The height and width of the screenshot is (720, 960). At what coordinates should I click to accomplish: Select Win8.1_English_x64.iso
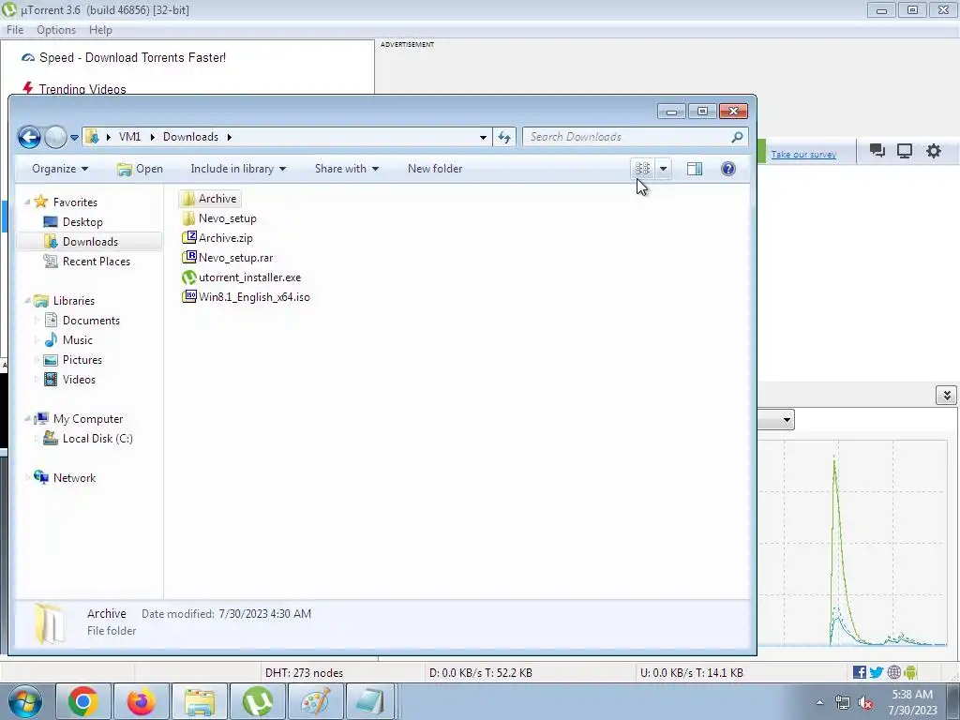247,297
